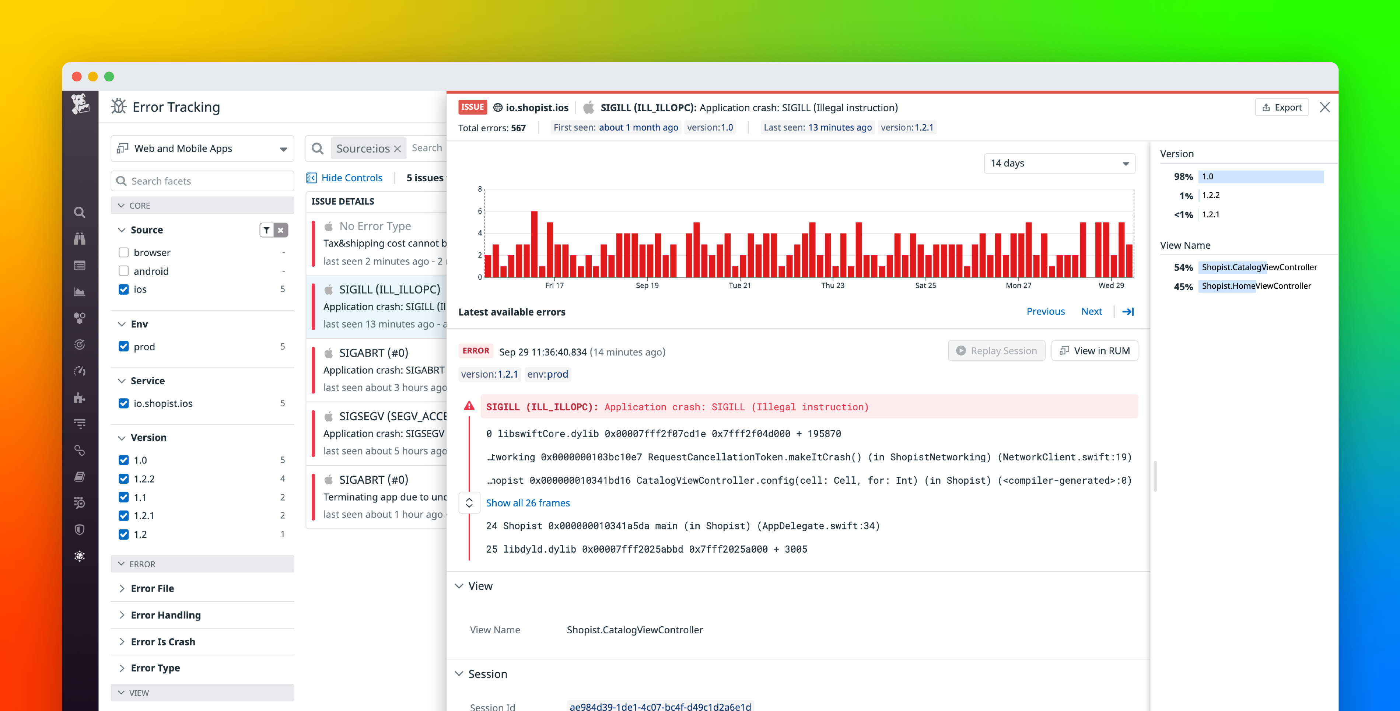Open the Network globe icon at sidebar bottom

click(79, 556)
